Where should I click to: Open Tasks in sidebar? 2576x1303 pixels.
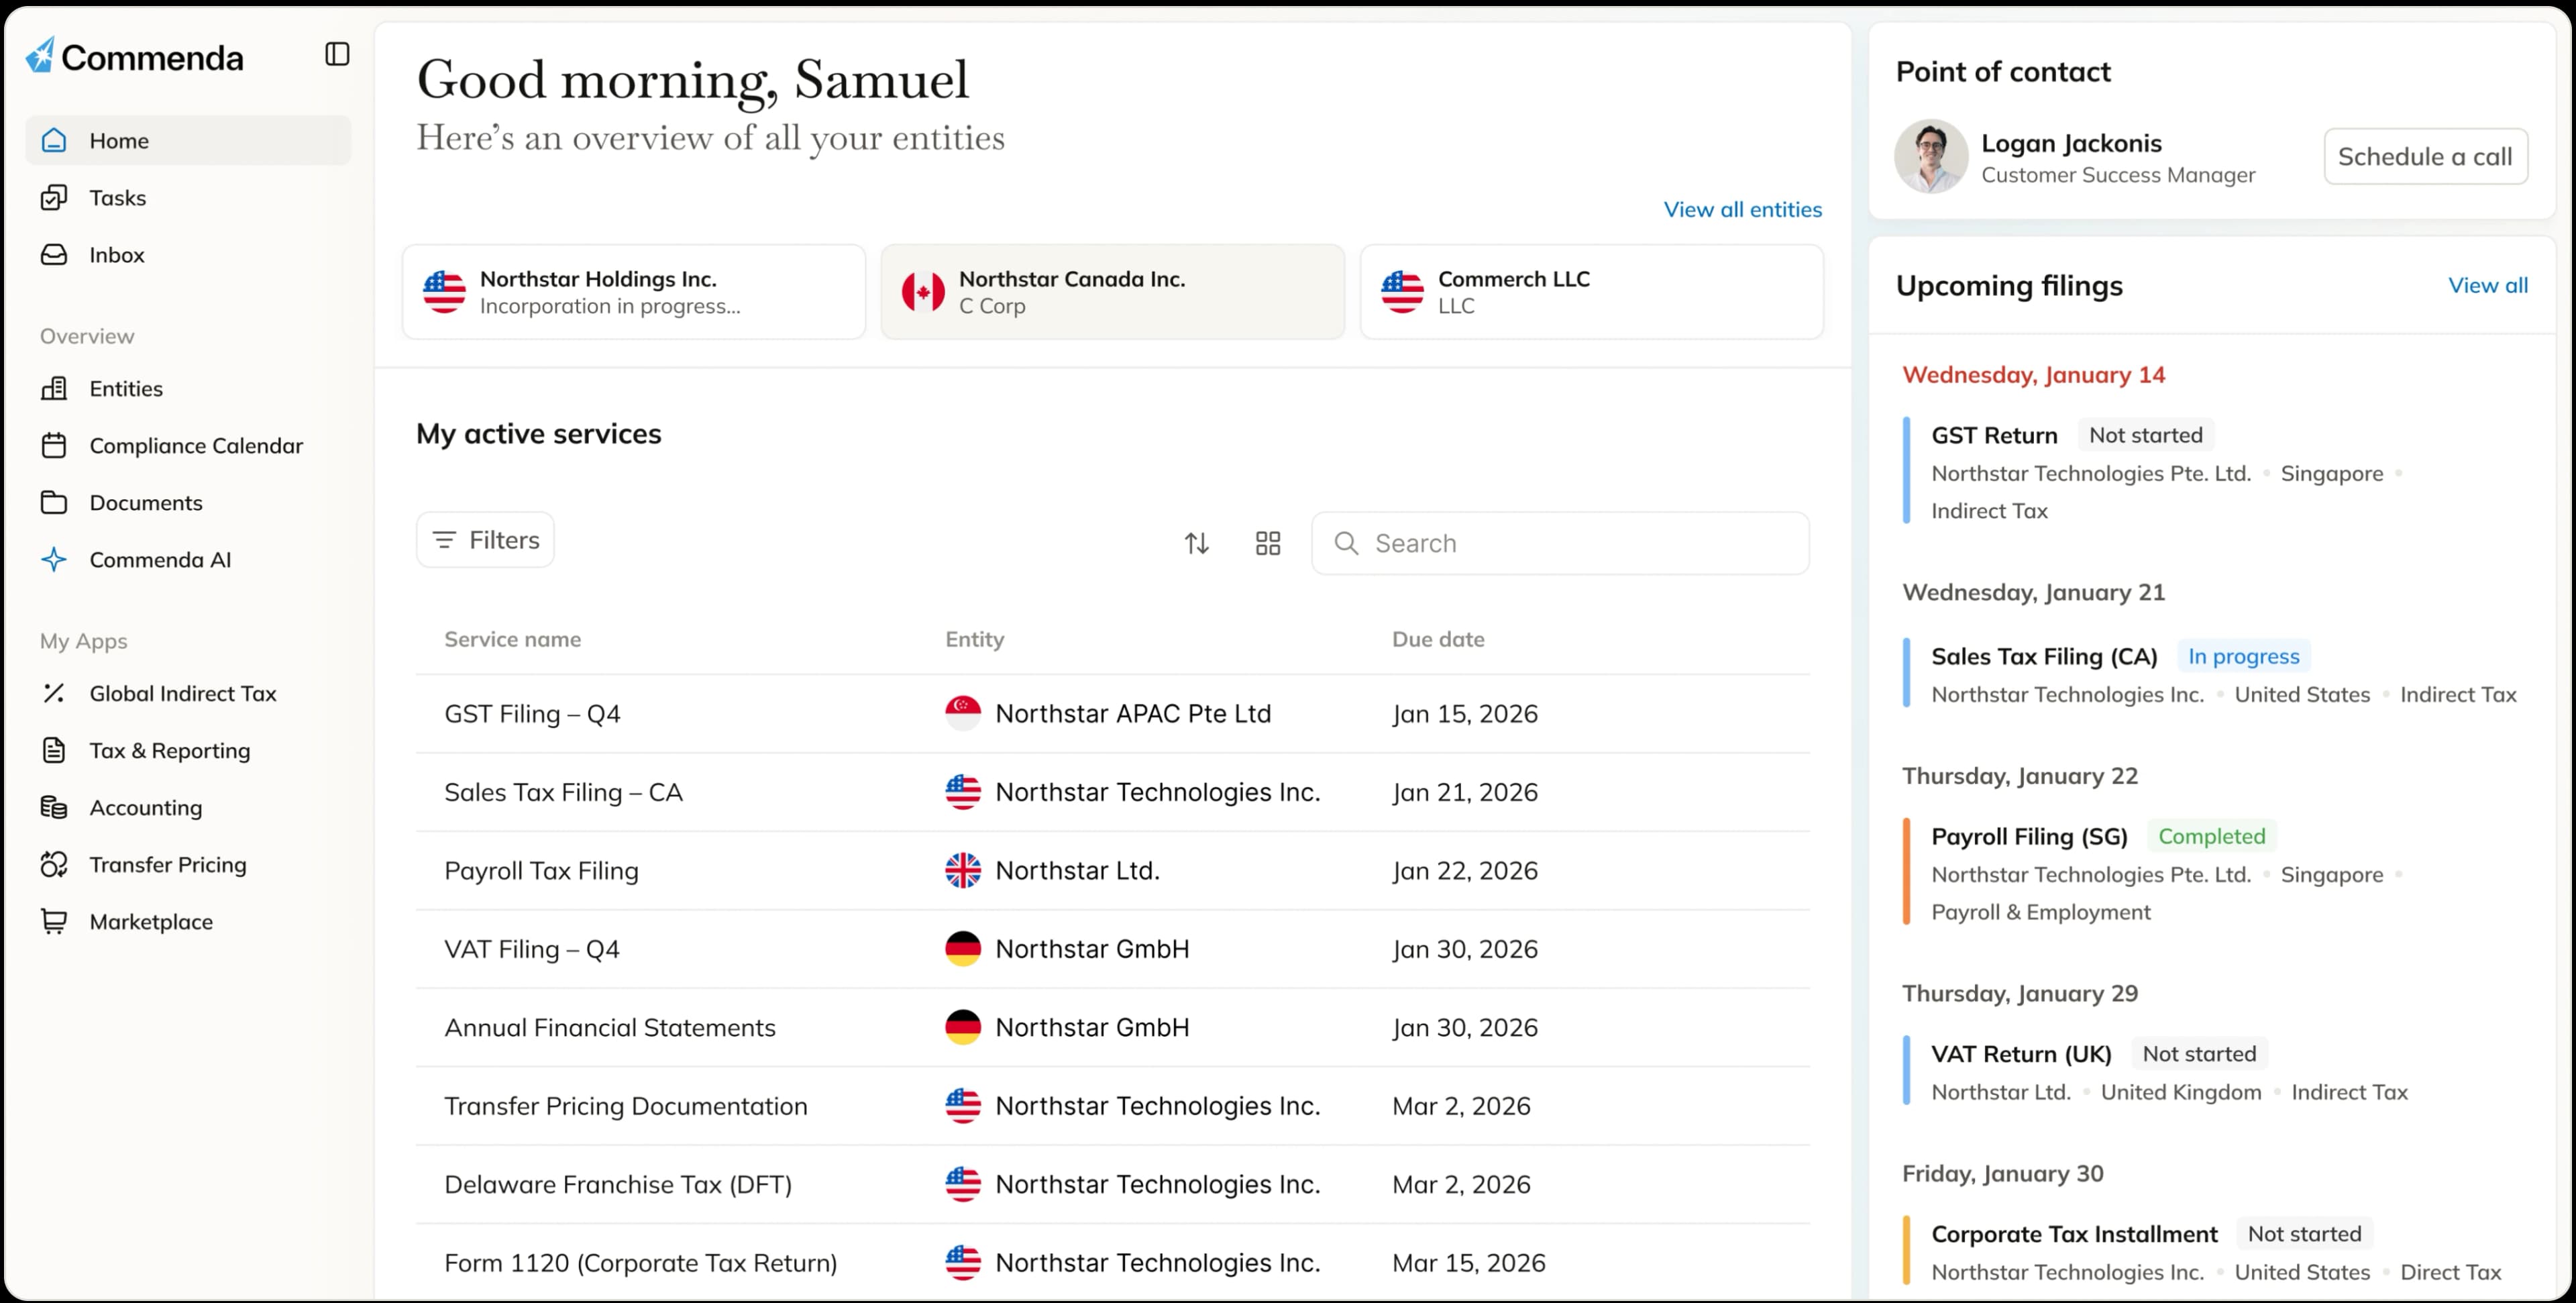coord(188,198)
